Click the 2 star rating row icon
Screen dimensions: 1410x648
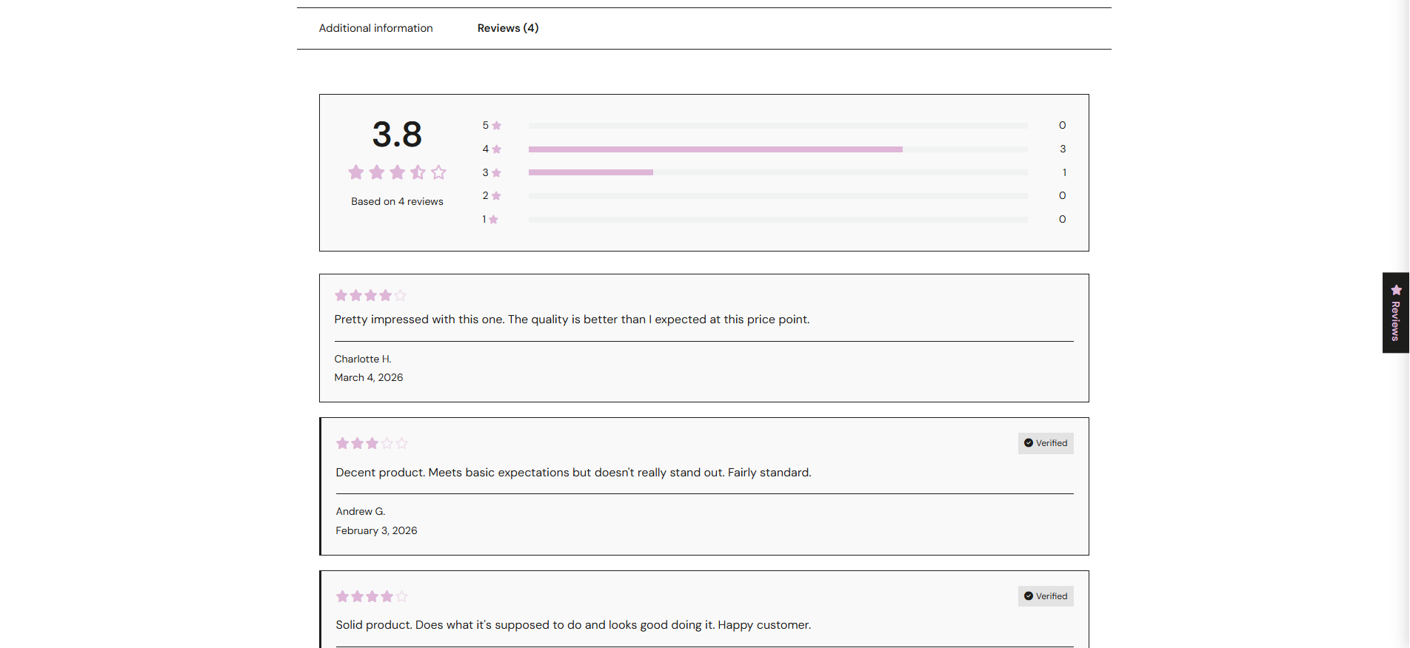pyautogui.click(x=496, y=196)
